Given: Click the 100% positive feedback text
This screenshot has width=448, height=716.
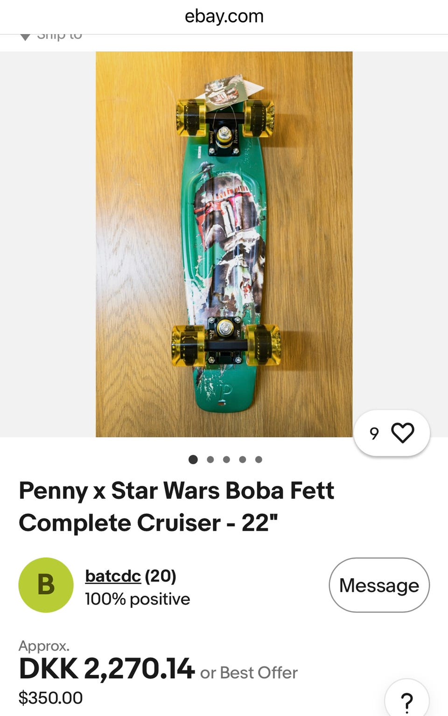Looking at the screenshot, I should point(137,599).
